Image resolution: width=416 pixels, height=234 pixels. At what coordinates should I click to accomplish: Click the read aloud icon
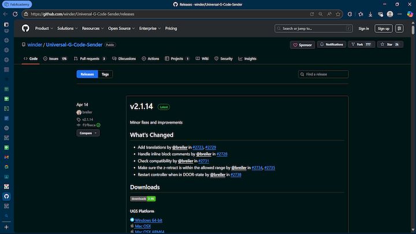(x=329, y=14)
